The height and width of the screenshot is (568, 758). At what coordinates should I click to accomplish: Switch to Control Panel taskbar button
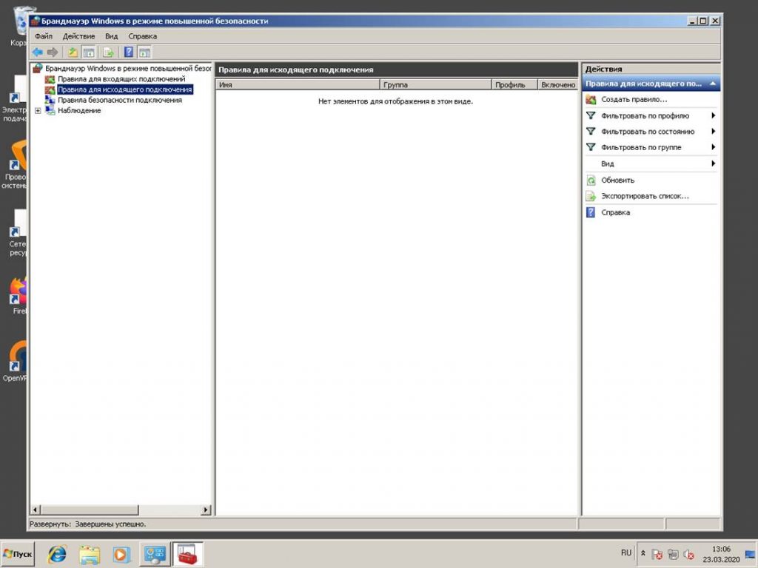[155, 554]
